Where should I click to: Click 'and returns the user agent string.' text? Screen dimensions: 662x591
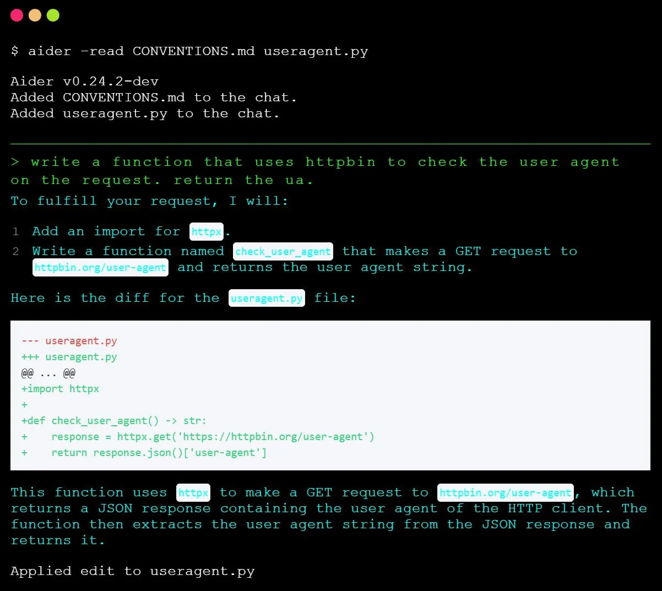[x=325, y=267]
